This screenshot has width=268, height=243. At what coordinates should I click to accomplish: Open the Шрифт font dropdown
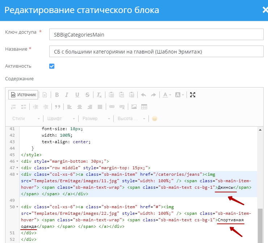tap(61, 119)
